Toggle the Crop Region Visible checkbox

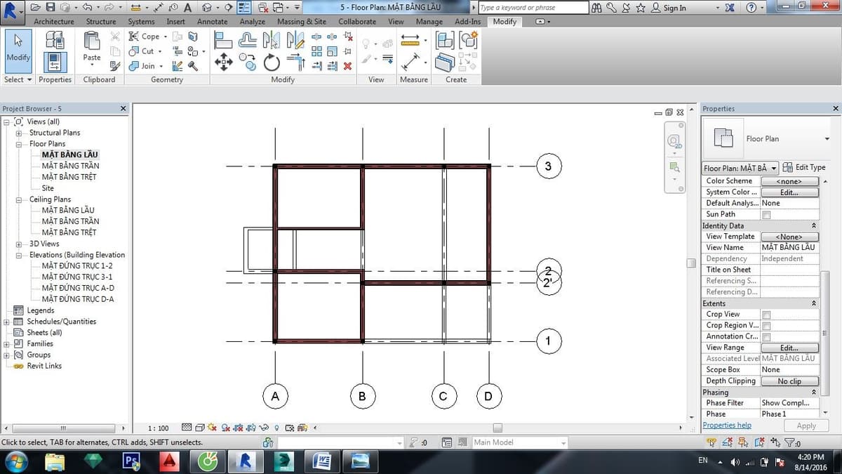pyautogui.click(x=766, y=326)
